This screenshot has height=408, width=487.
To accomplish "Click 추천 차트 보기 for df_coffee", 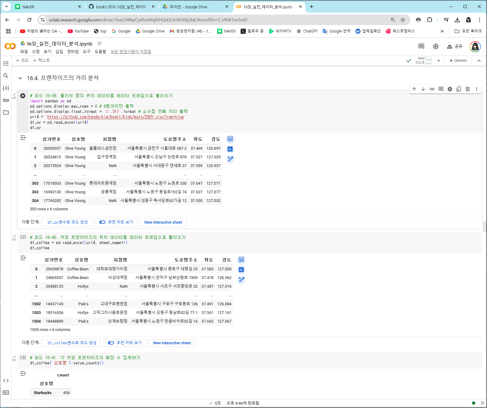I will (x=125, y=343).
